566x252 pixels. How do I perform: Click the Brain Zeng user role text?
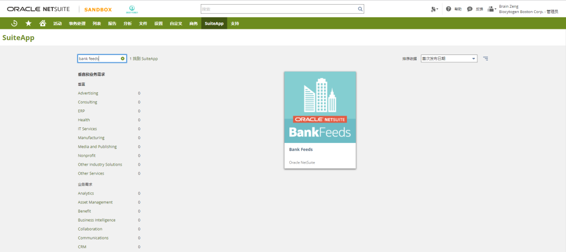tap(528, 9)
